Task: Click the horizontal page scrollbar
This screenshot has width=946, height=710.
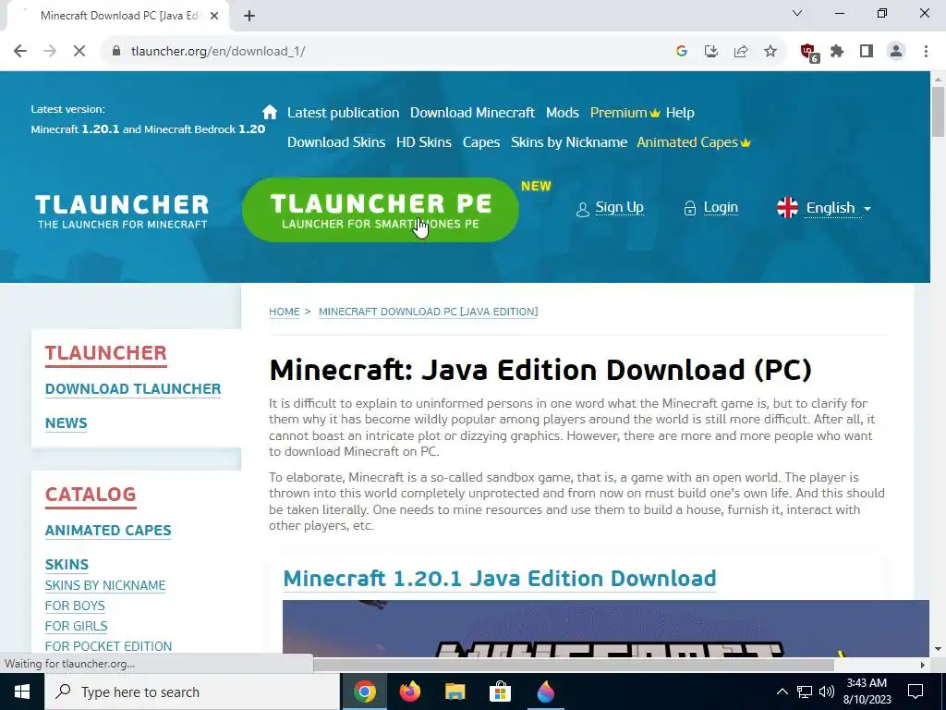Action: [x=573, y=665]
